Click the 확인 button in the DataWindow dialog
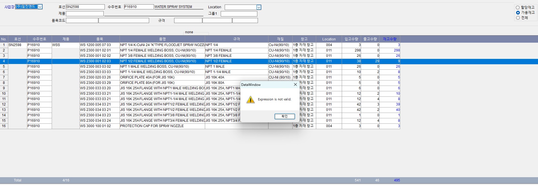Screen dimensions: 538x186 click(x=284, y=116)
